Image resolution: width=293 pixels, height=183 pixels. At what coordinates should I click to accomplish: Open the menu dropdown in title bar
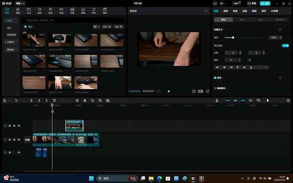[20, 4]
